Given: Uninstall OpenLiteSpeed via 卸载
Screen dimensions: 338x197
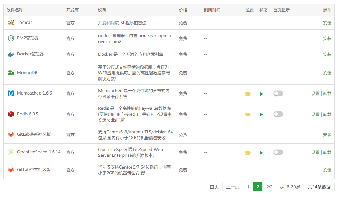Looking at the screenshot, I should coord(327,152).
